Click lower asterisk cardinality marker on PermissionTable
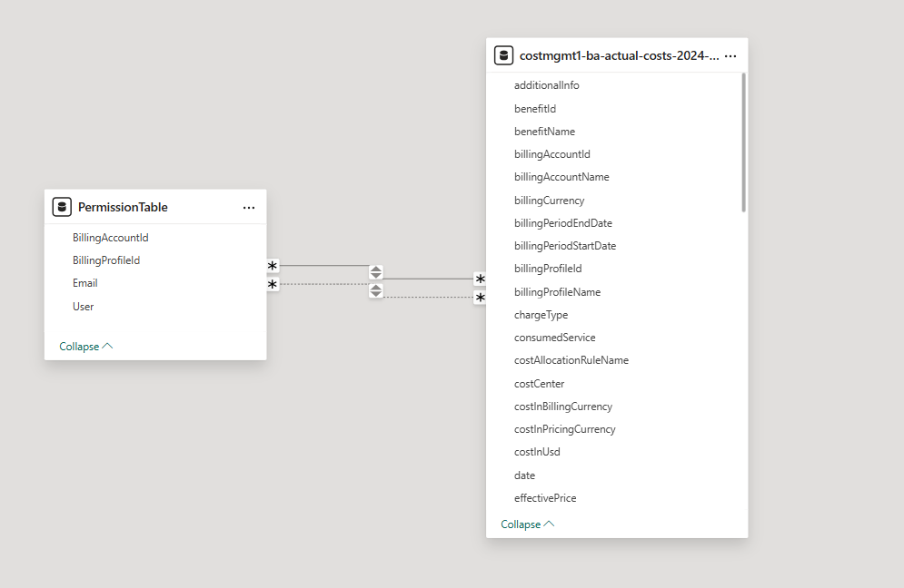This screenshot has width=904, height=588. pos(273,285)
